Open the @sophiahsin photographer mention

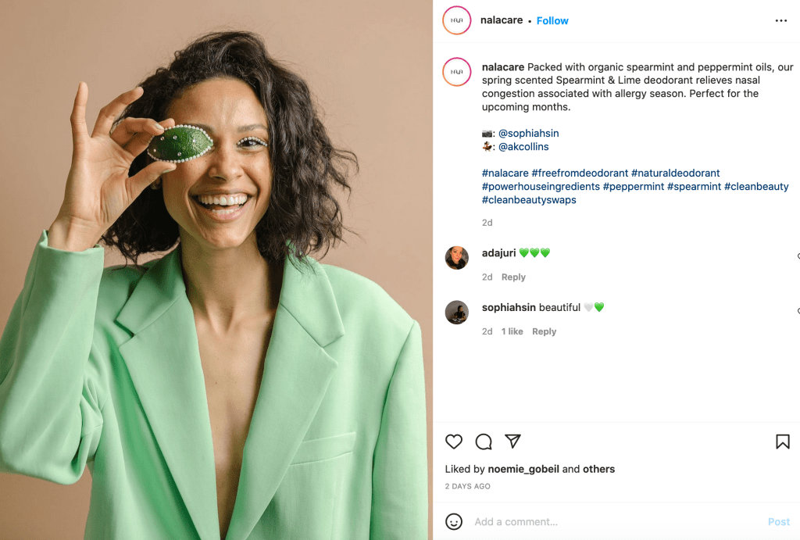[528, 134]
